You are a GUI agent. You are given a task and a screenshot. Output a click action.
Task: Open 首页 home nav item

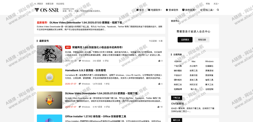[140, 10]
